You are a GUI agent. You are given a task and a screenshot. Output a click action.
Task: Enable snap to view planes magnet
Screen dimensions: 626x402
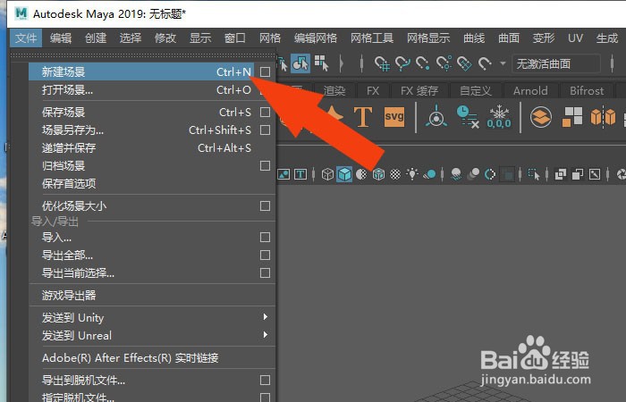[464, 63]
